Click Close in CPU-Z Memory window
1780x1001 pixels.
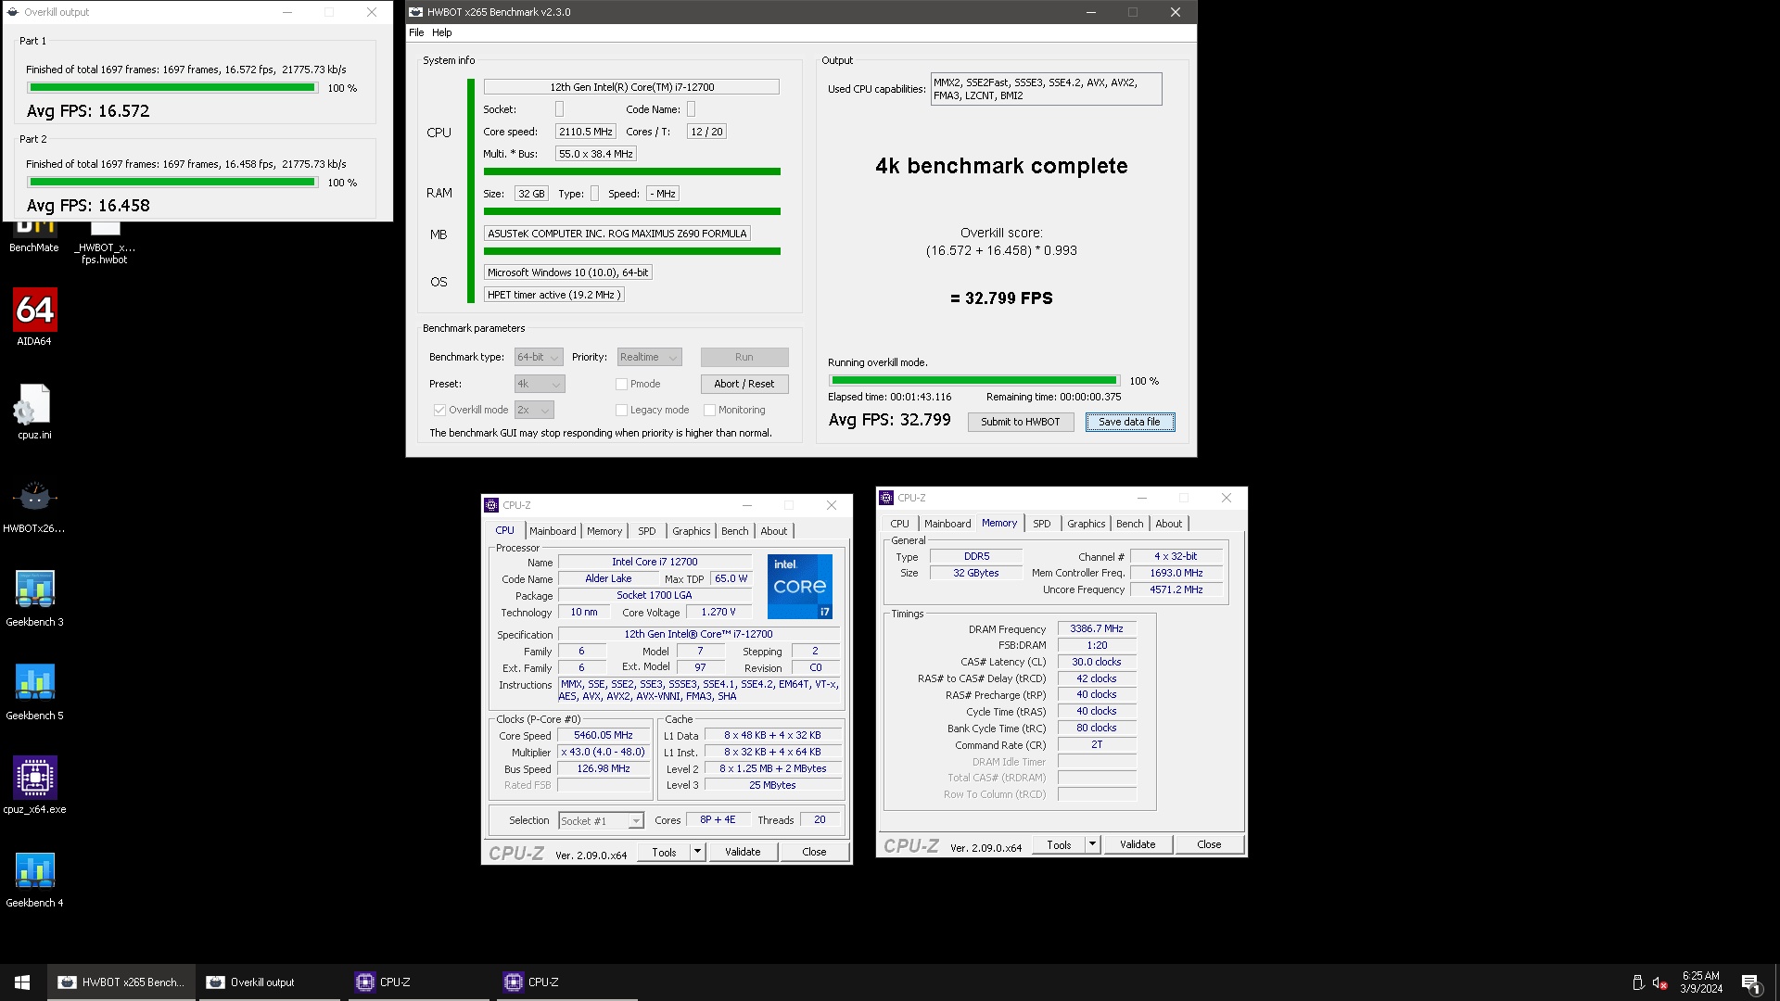(1209, 844)
